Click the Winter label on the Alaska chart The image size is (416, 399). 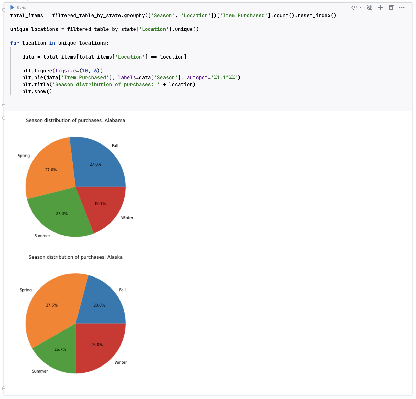click(121, 362)
